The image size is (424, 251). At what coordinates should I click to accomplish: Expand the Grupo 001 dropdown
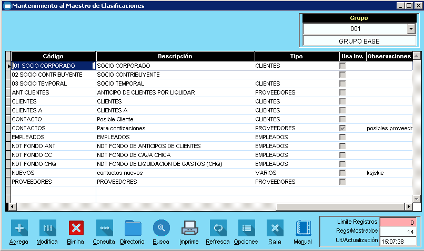(x=411, y=29)
